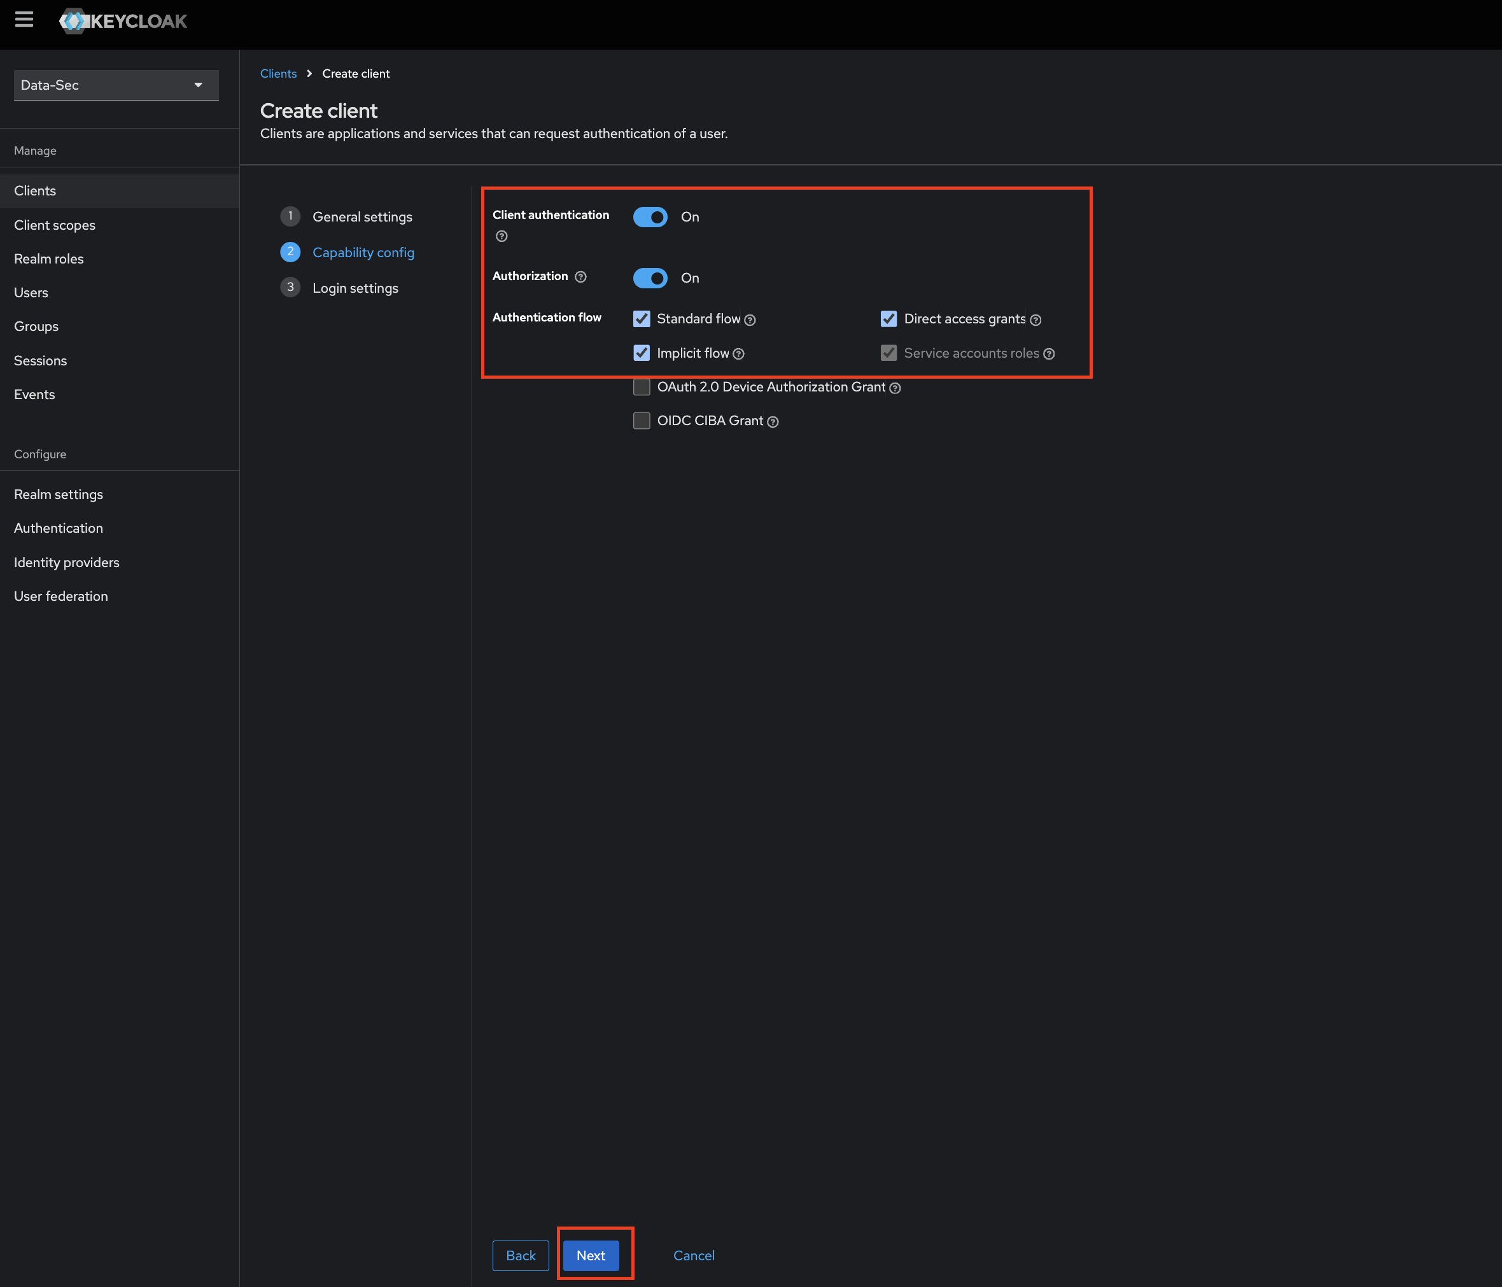The width and height of the screenshot is (1502, 1287).
Task: Click the Keycloak logo
Action: tap(123, 21)
